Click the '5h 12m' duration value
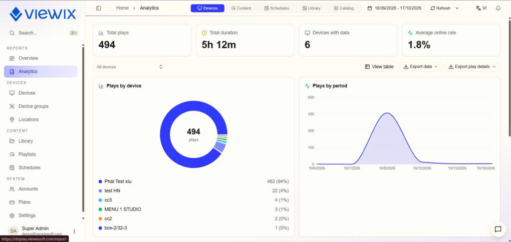511x242 pixels. pos(219,45)
